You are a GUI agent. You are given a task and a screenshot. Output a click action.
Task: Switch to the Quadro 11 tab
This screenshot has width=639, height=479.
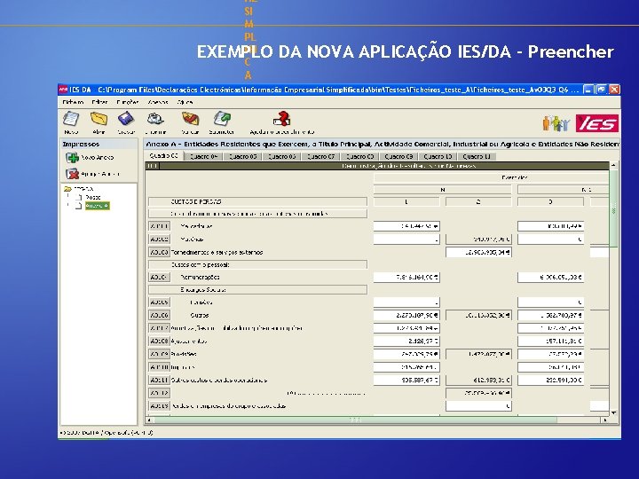(x=477, y=156)
